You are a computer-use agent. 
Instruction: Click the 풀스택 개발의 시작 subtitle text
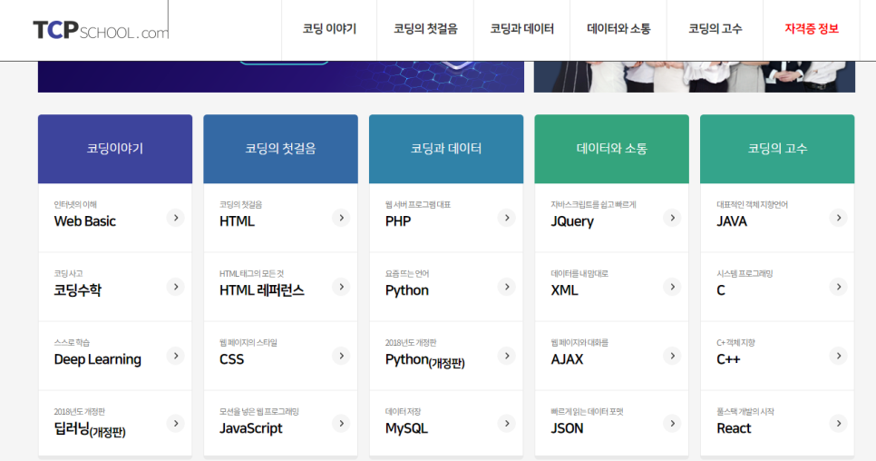745,412
